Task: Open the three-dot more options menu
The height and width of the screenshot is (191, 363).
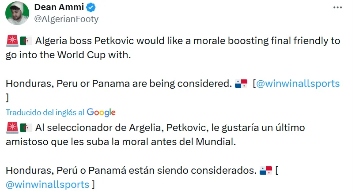Action: [338, 8]
